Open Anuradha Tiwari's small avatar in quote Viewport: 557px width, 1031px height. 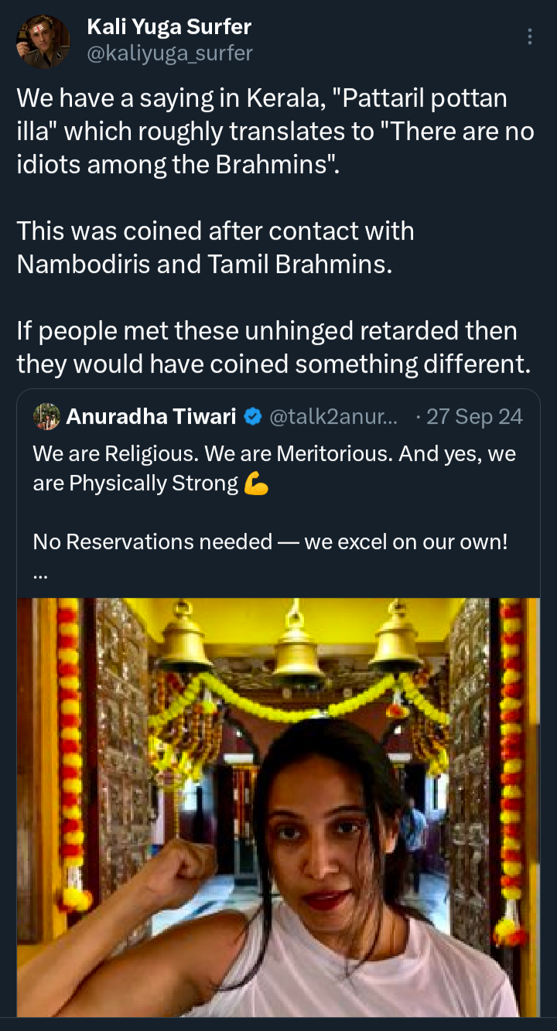pyautogui.click(x=46, y=417)
